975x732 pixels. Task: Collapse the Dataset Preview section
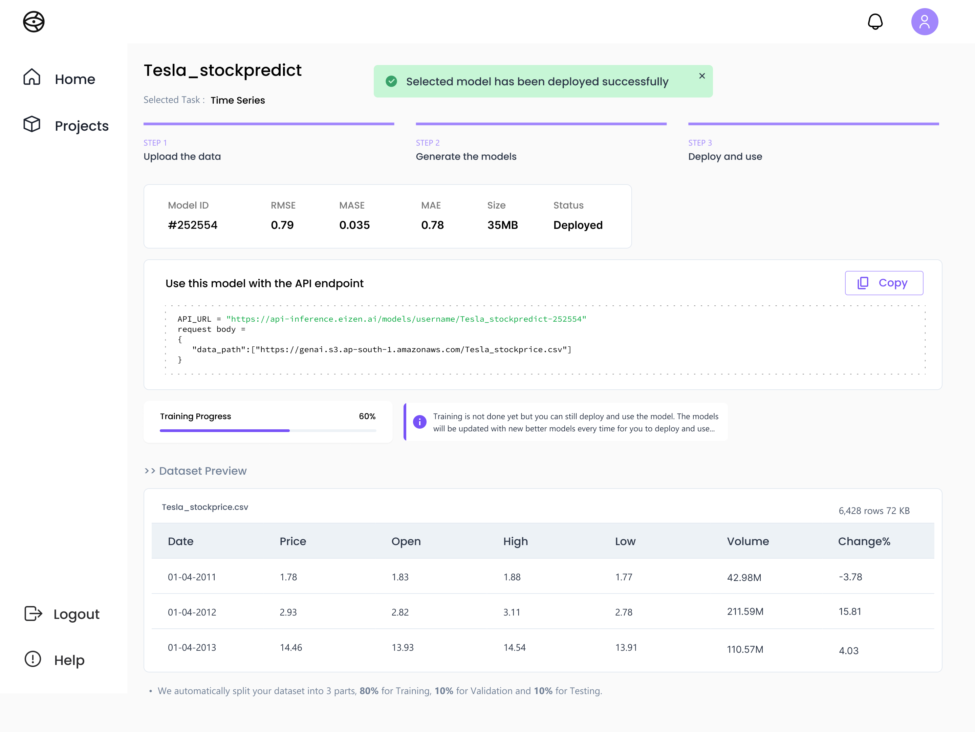tap(195, 471)
